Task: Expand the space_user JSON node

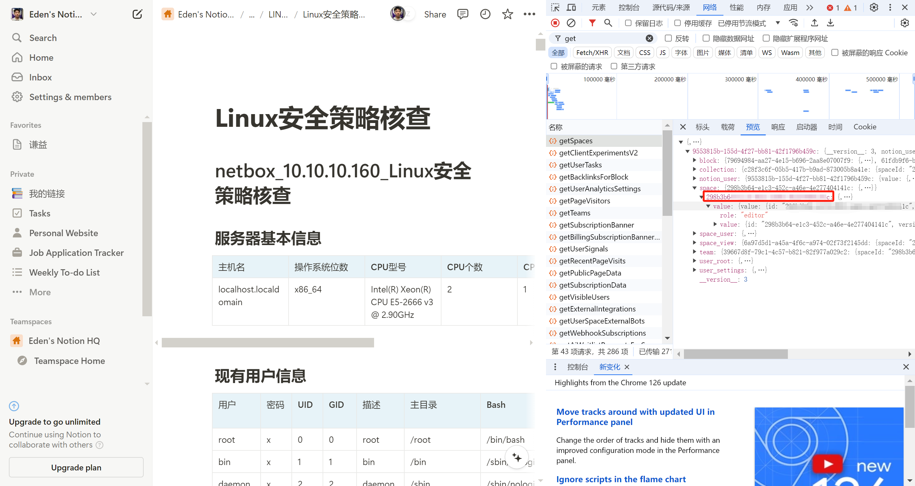Action: tap(694, 233)
